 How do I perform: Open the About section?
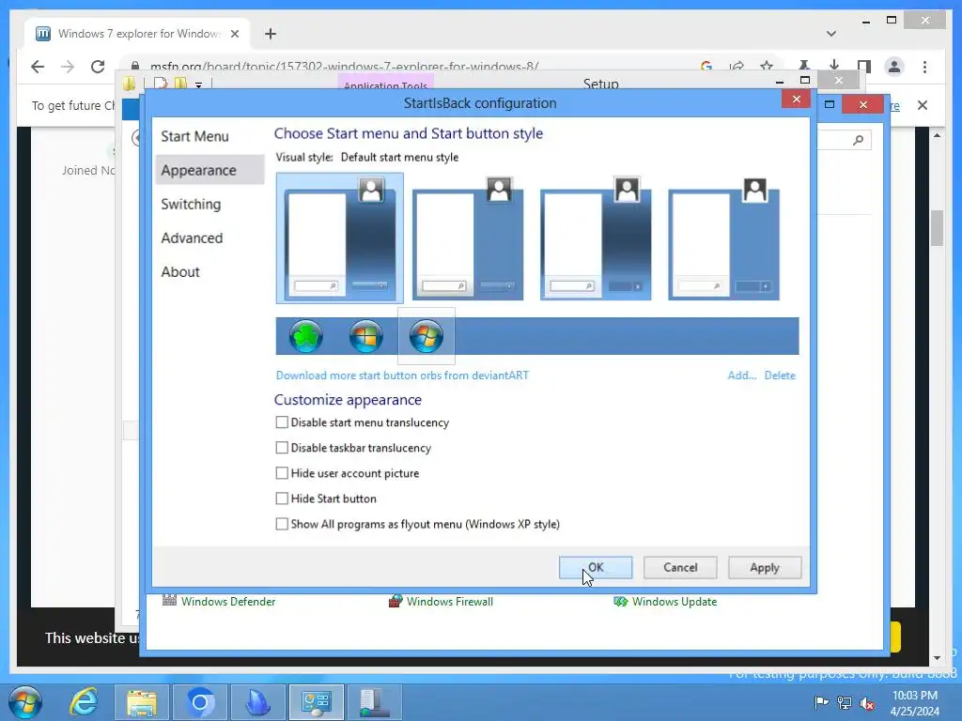pyautogui.click(x=180, y=271)
